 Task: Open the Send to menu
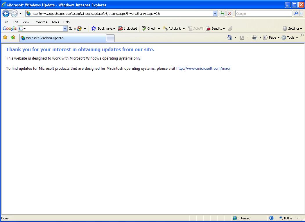pos(215,28)
